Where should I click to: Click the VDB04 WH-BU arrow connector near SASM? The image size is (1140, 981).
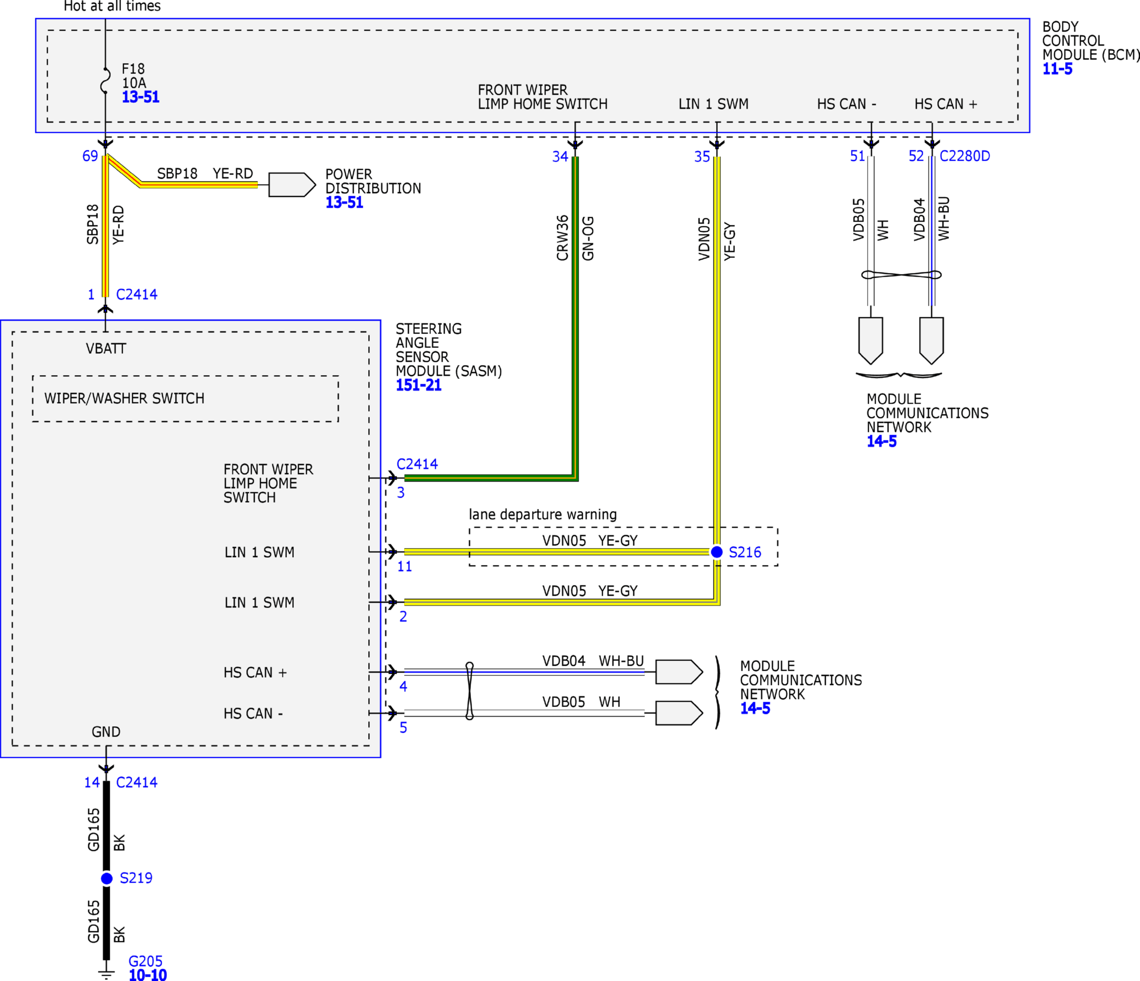(x=679, y=672)
